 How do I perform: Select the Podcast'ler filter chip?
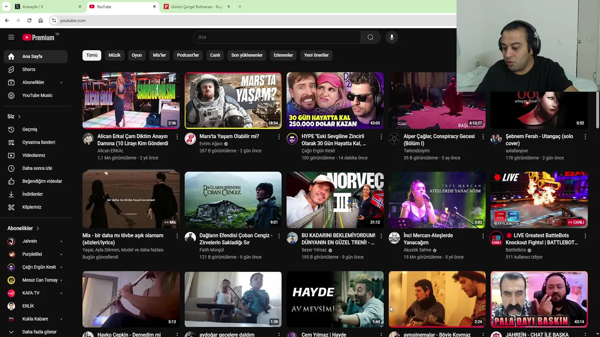pos(188,55)
